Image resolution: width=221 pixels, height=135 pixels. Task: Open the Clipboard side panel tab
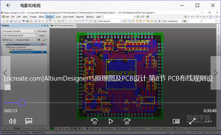coord(218,38)
